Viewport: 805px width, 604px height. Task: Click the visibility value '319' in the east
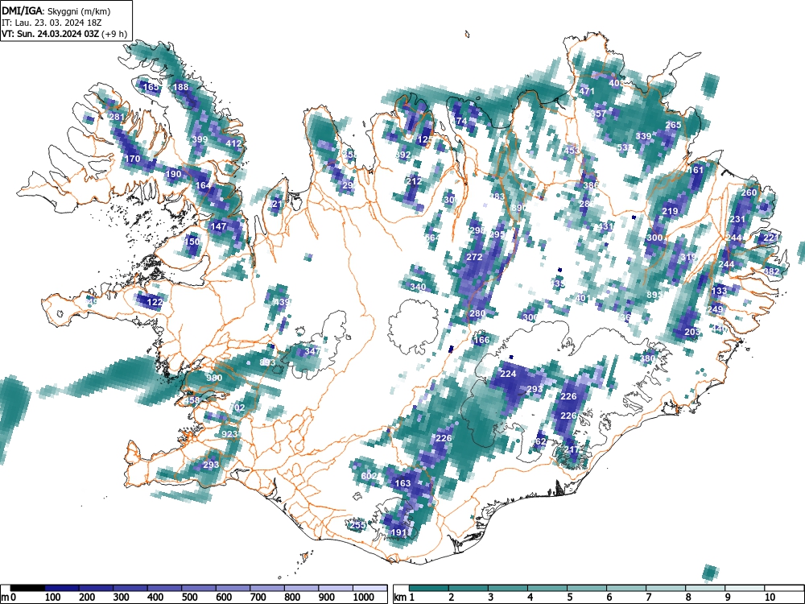coord(688,257)
